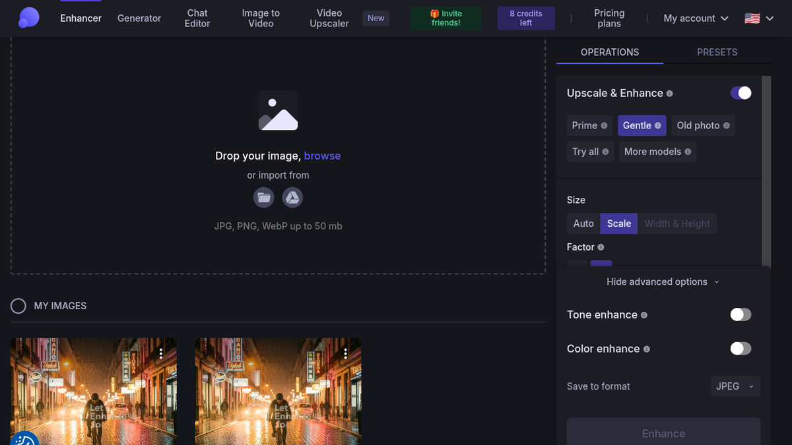Enable the Color enhance switch
This screenshot has width=792, height=445.
pos(741,348)
